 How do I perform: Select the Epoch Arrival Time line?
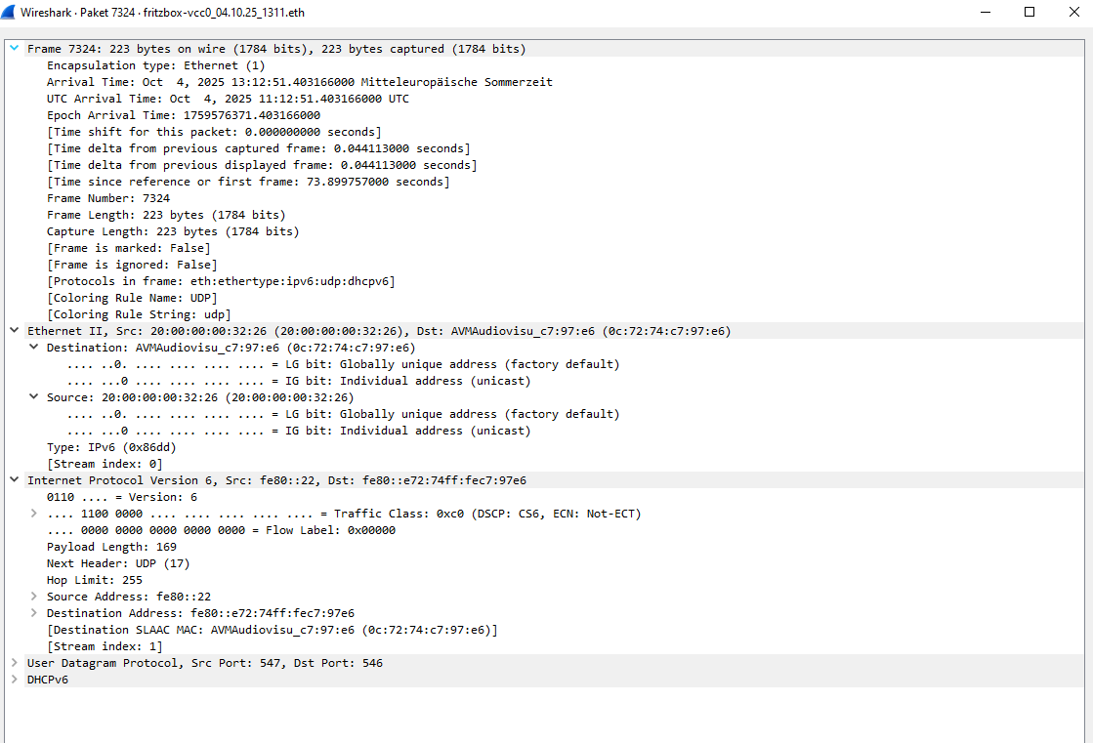[184, 115]
